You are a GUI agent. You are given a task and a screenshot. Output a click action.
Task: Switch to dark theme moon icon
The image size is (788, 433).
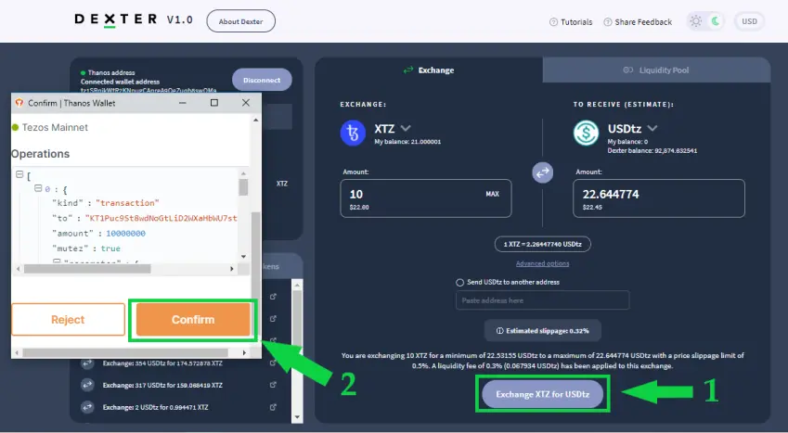tap(716, 21)
